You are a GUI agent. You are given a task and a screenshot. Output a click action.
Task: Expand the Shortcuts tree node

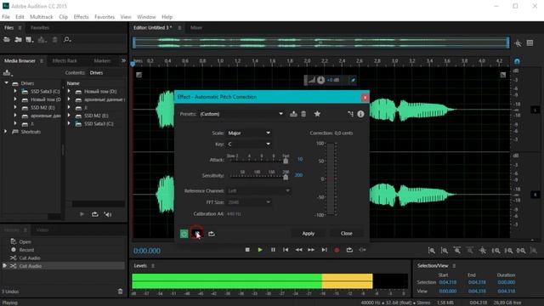pyautogui.click(x=6, y=132)
